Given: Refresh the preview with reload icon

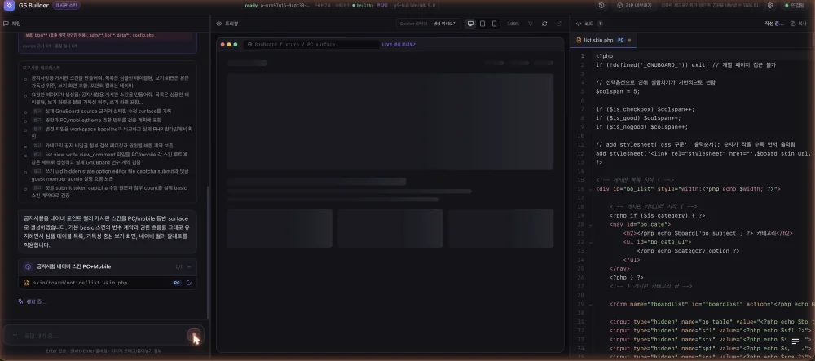Looking at the screenshot, I should [544, 24].
